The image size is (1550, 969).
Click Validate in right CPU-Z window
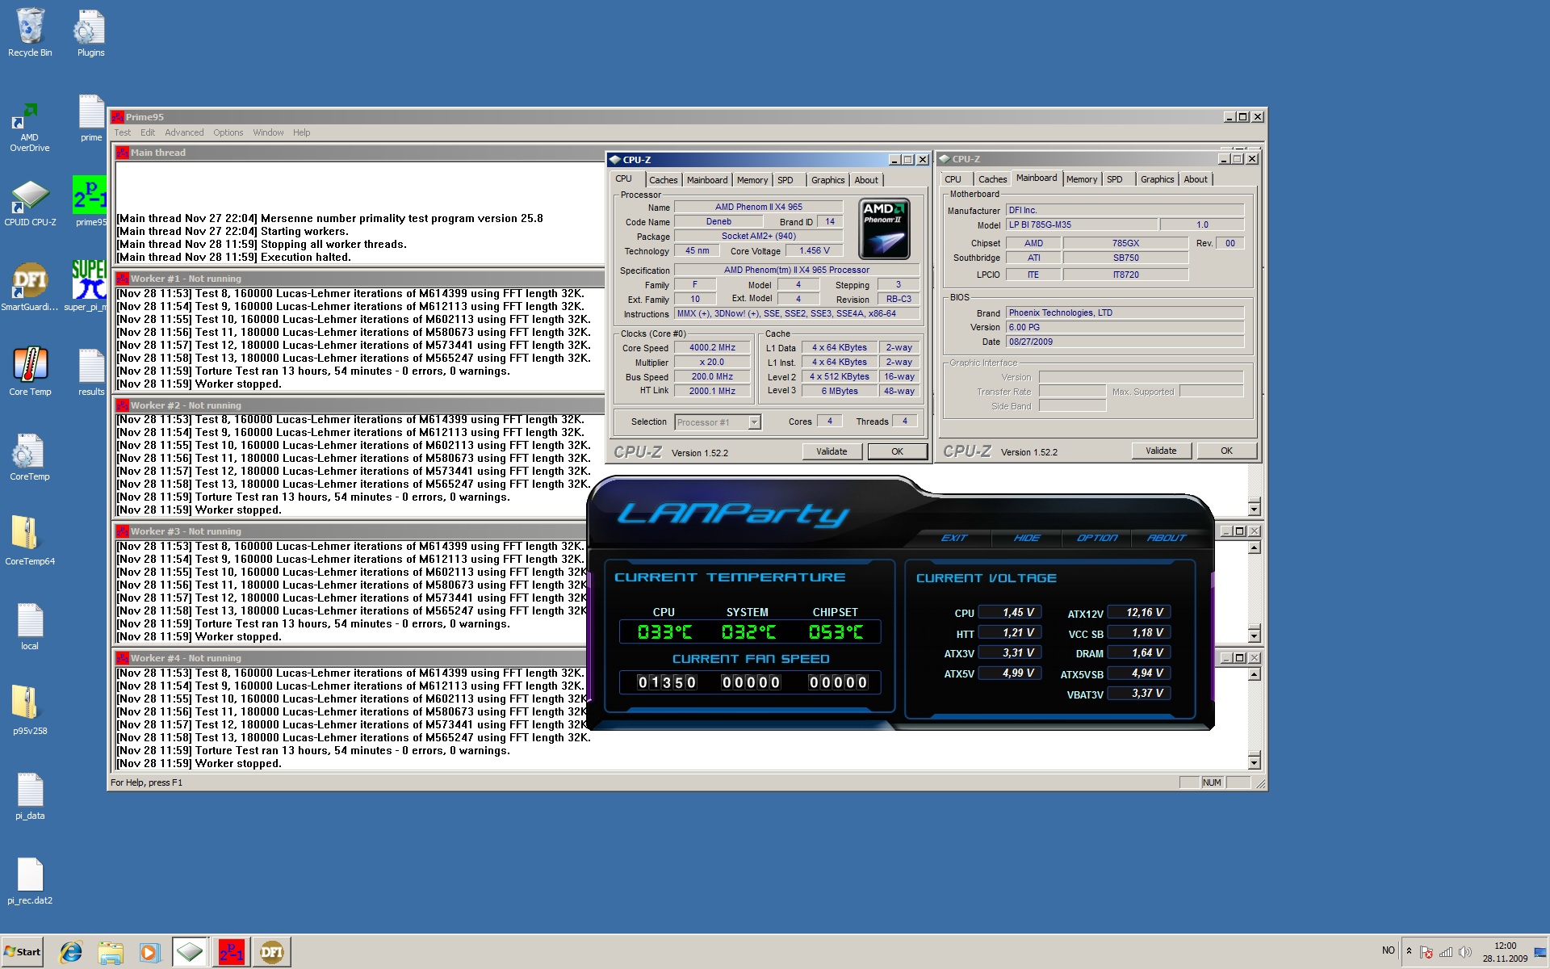pos(1161,451)
